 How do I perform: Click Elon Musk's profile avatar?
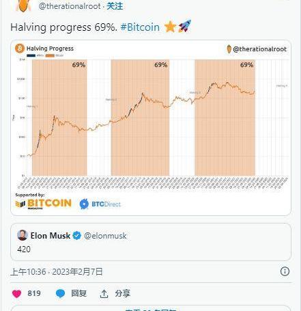click(x=23, y=235)
